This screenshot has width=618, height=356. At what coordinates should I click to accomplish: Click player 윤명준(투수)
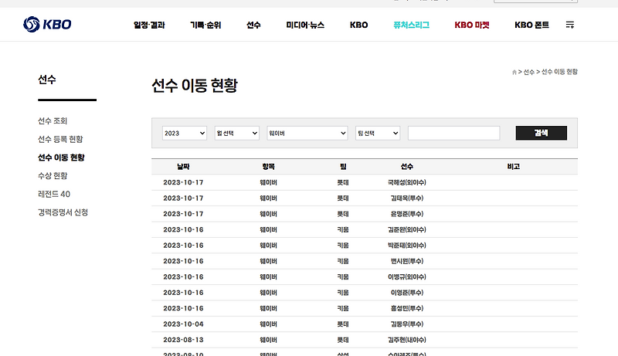point(407,214)
